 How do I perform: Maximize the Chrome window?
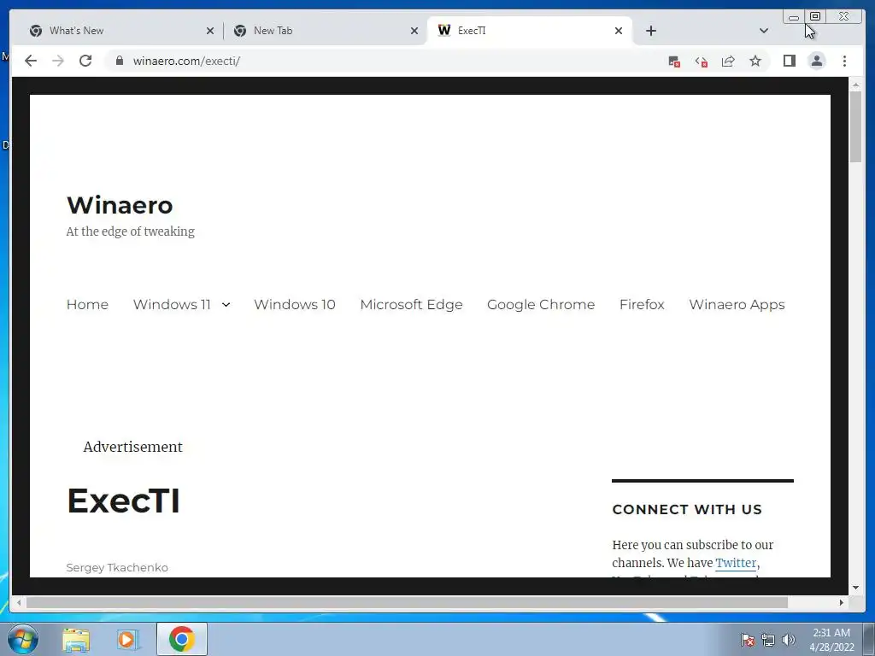pos(815,17)
